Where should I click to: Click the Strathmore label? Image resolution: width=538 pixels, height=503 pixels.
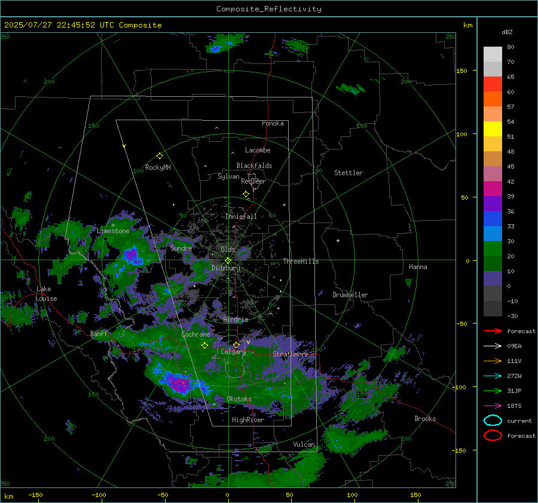tap(291, 353)
